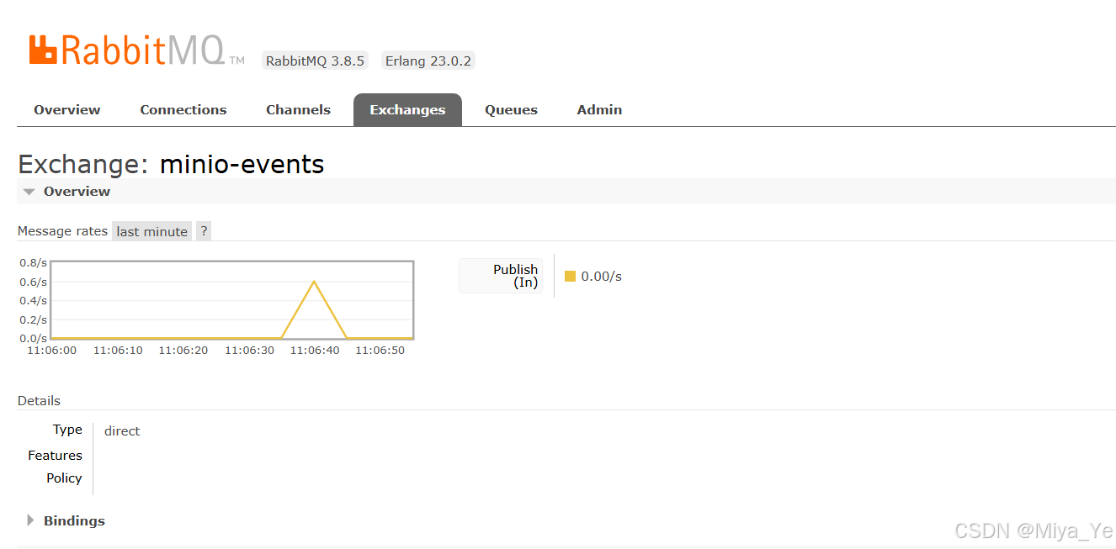Viewport: 1116px width, 549px height.
Task: Click the 'Erlang 23.0.2' version label
Action: pyautogui.click(x=428, y=61)
